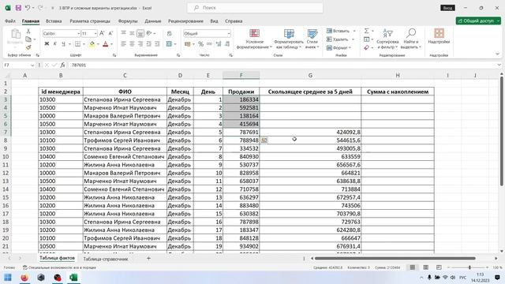Open accessibility status message
Viewport: 505px width, 284px height.
tap(59, 267)
